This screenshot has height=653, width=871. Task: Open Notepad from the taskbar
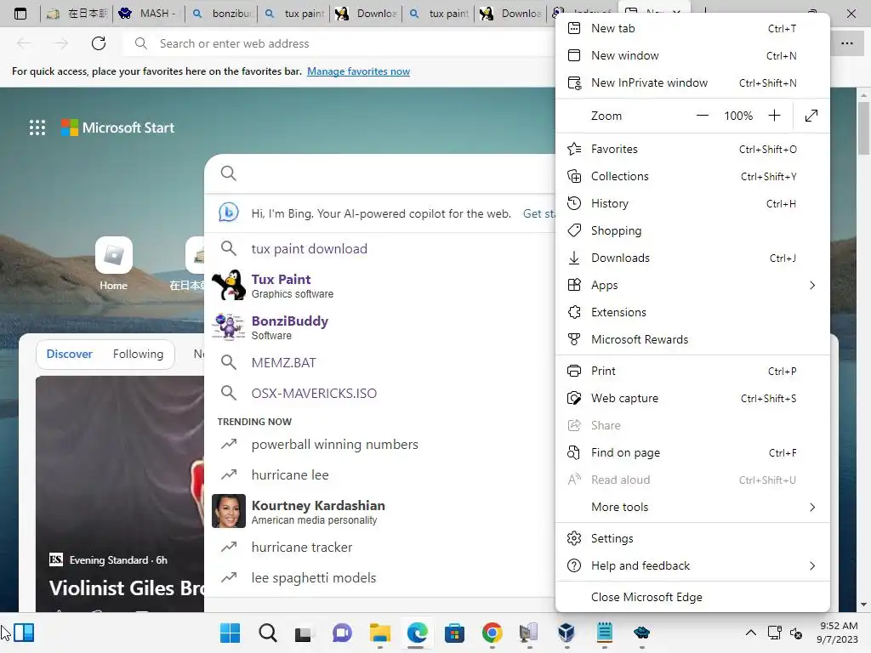[x=605, y=633]
